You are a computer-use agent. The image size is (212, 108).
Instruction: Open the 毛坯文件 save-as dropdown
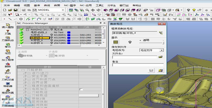161,50
